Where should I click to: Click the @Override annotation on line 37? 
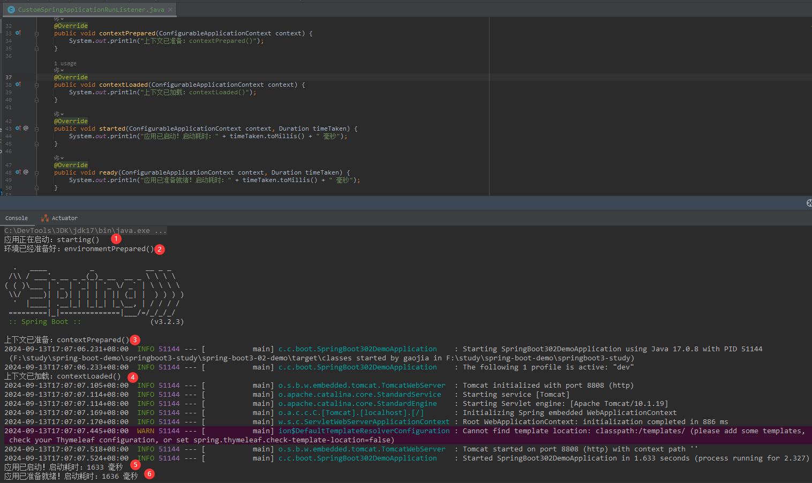71,77
